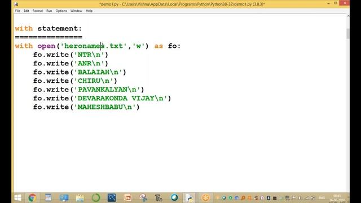
Task: Open the Edit menu
Action: 27,11
